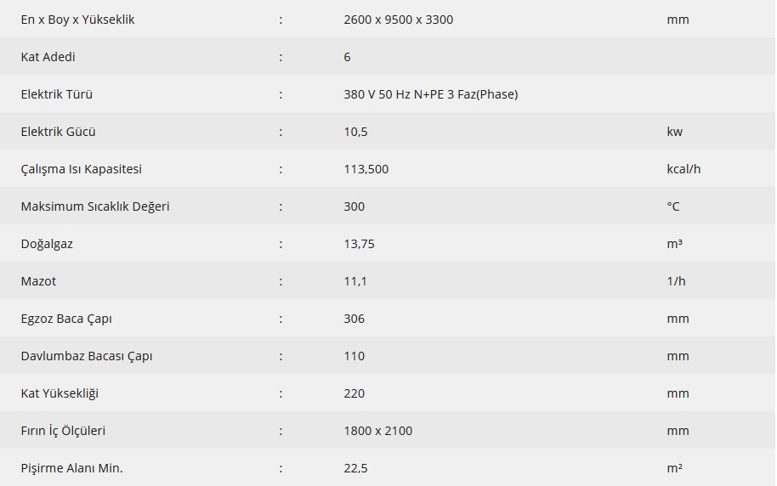Screen dimensions: 777x486
Task: Select the '380 V 50 Hz N+PE 3 Faz(Phase)' text
Action: pos(431,94)
